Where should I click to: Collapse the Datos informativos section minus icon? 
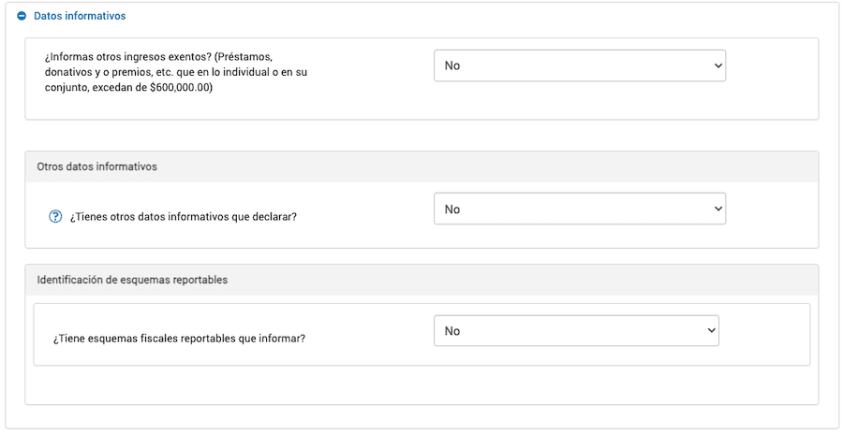coord(22,16)
